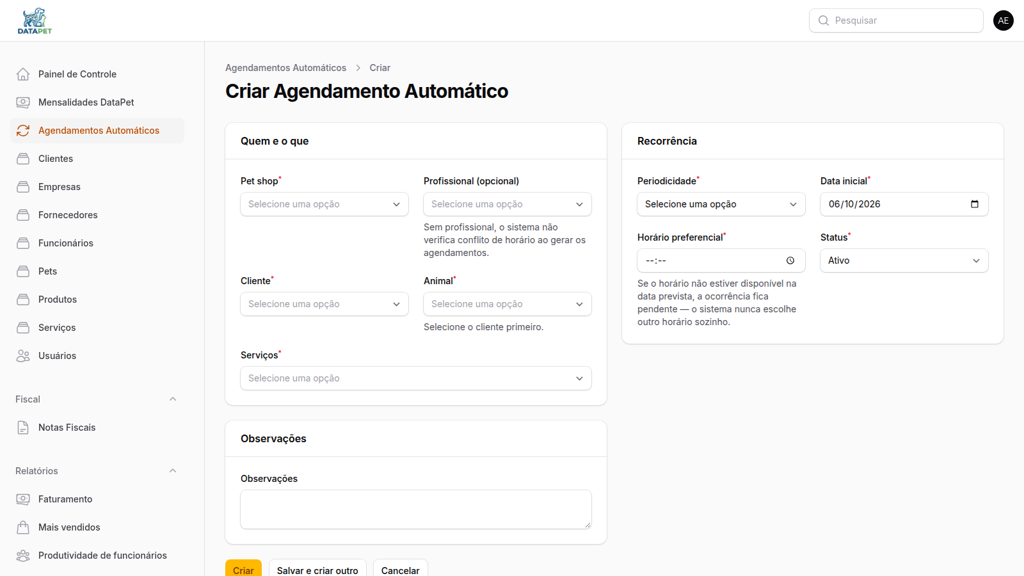Click the Funcionários sidebar icon
This screenshot has height=576, width=1024.
[x=23, y=243]
